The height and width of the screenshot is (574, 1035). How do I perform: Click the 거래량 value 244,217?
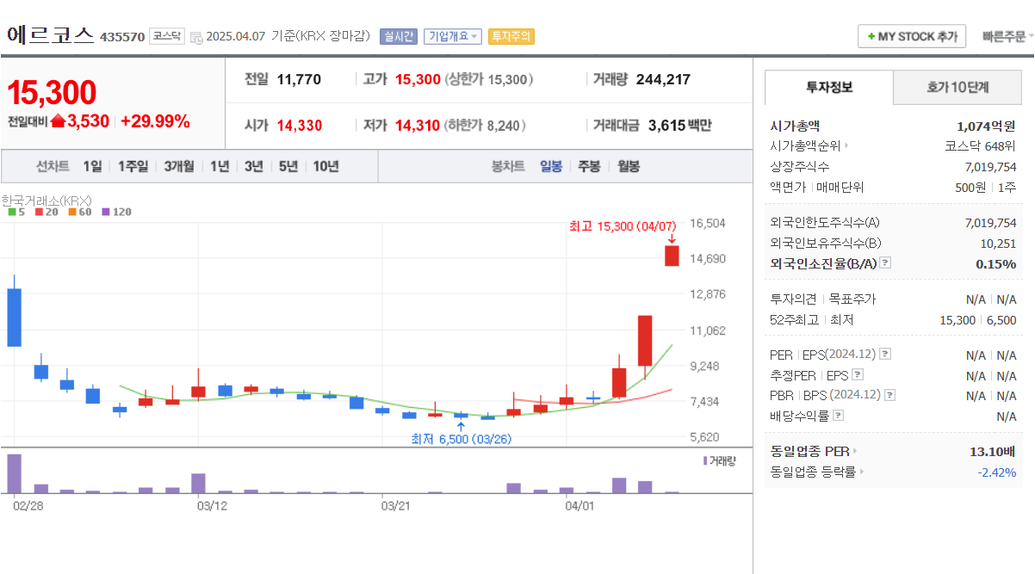click(x=663, y=79)
